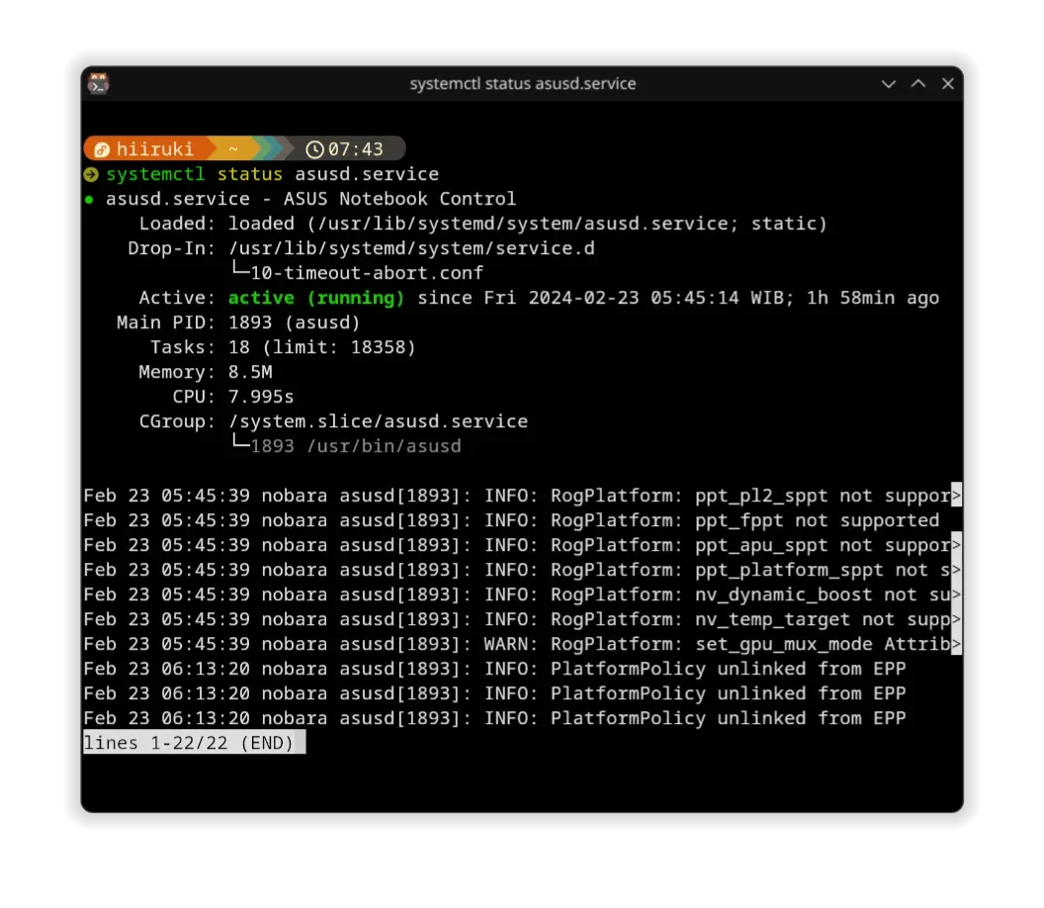Maximize the window with the up chevron
This screenshot has width=1044, height=908.
pos(917,84)
